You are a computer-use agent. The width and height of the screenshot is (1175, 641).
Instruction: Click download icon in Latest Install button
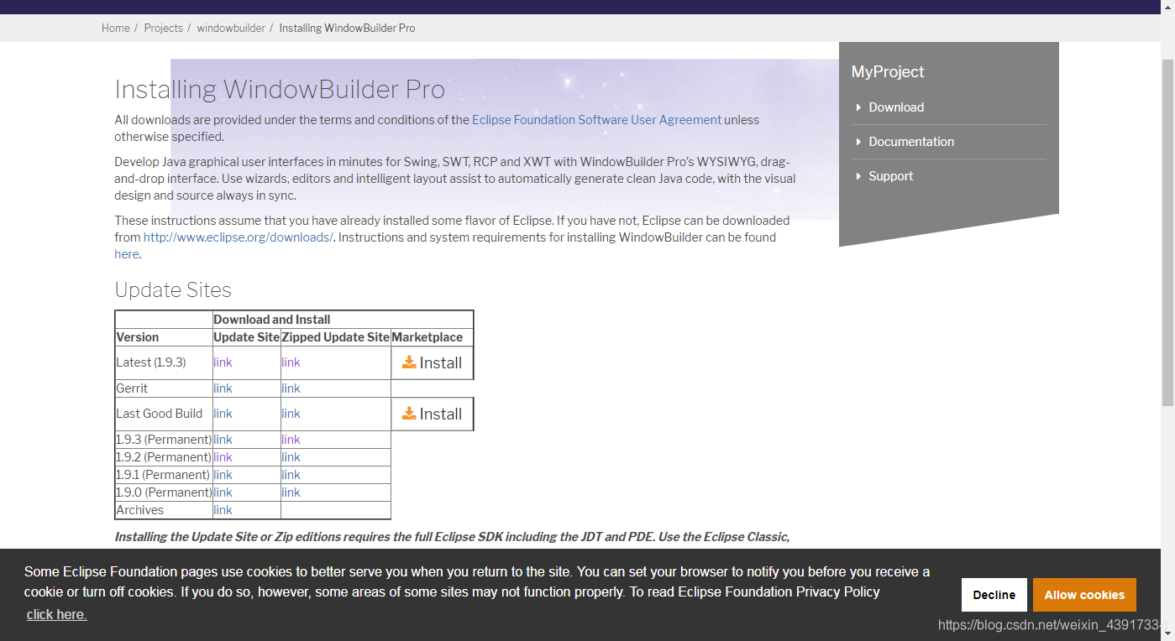click(x=409, y=362)
